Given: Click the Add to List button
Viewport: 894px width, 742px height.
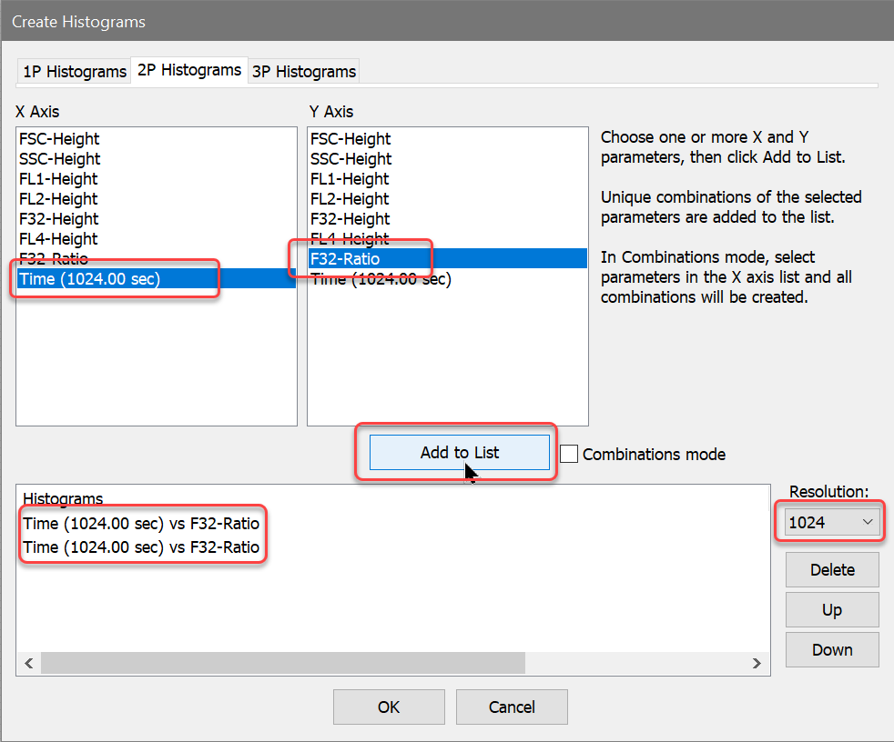Looking at the screenshot, I should [x=459, y=453].
